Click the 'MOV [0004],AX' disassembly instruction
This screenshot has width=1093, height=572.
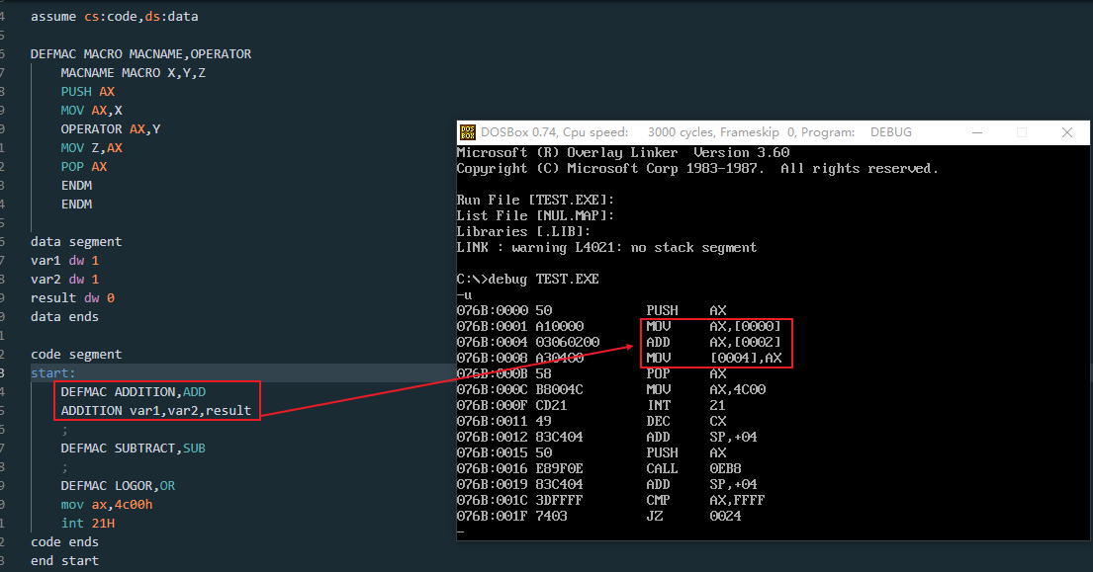coord(714,359)
